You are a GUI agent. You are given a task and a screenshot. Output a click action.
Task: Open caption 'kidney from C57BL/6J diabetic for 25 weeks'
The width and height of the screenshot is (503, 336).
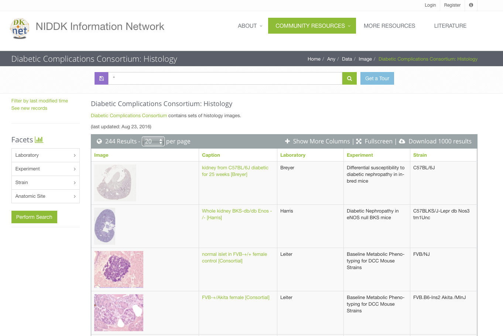pos(235,171)
